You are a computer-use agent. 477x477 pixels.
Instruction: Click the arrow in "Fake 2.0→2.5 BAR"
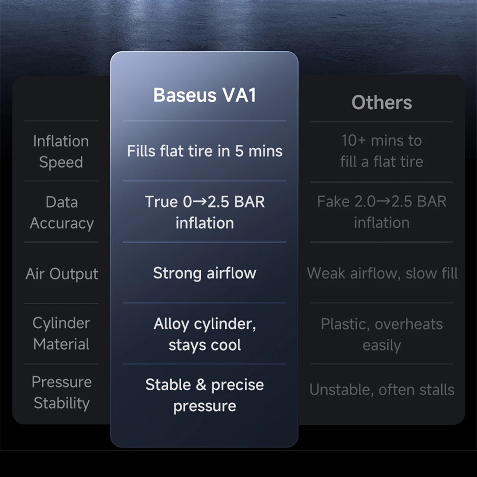click(x=383, y=201)
